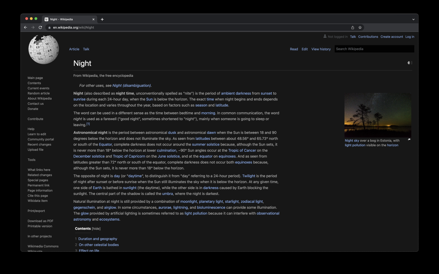Switch to the Article tab
The height and width of the screenshot is (274, 439).
[74, 49]
